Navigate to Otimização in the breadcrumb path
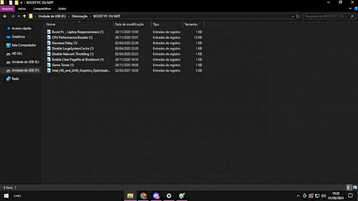The image size is (358, 201). (x=80, y=16)
